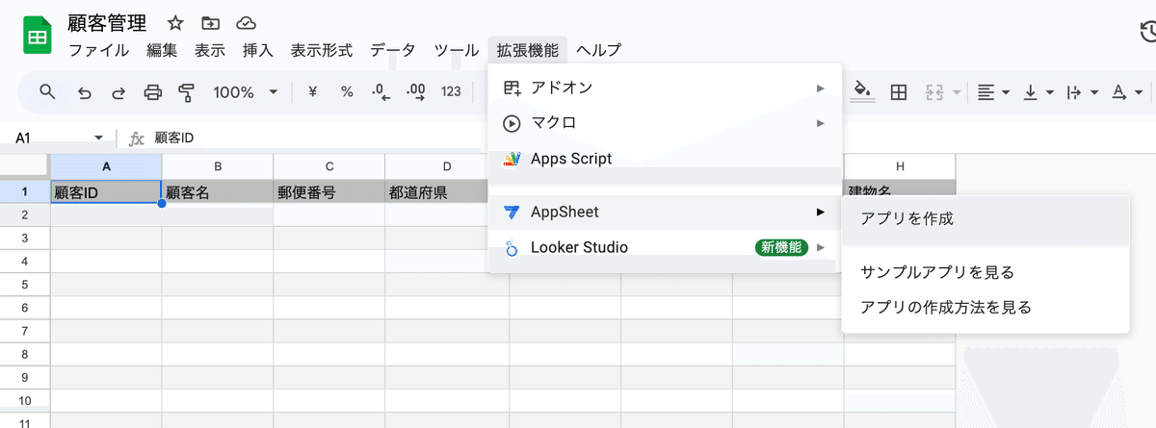Star the 顧客管理 document

(175, 23)
